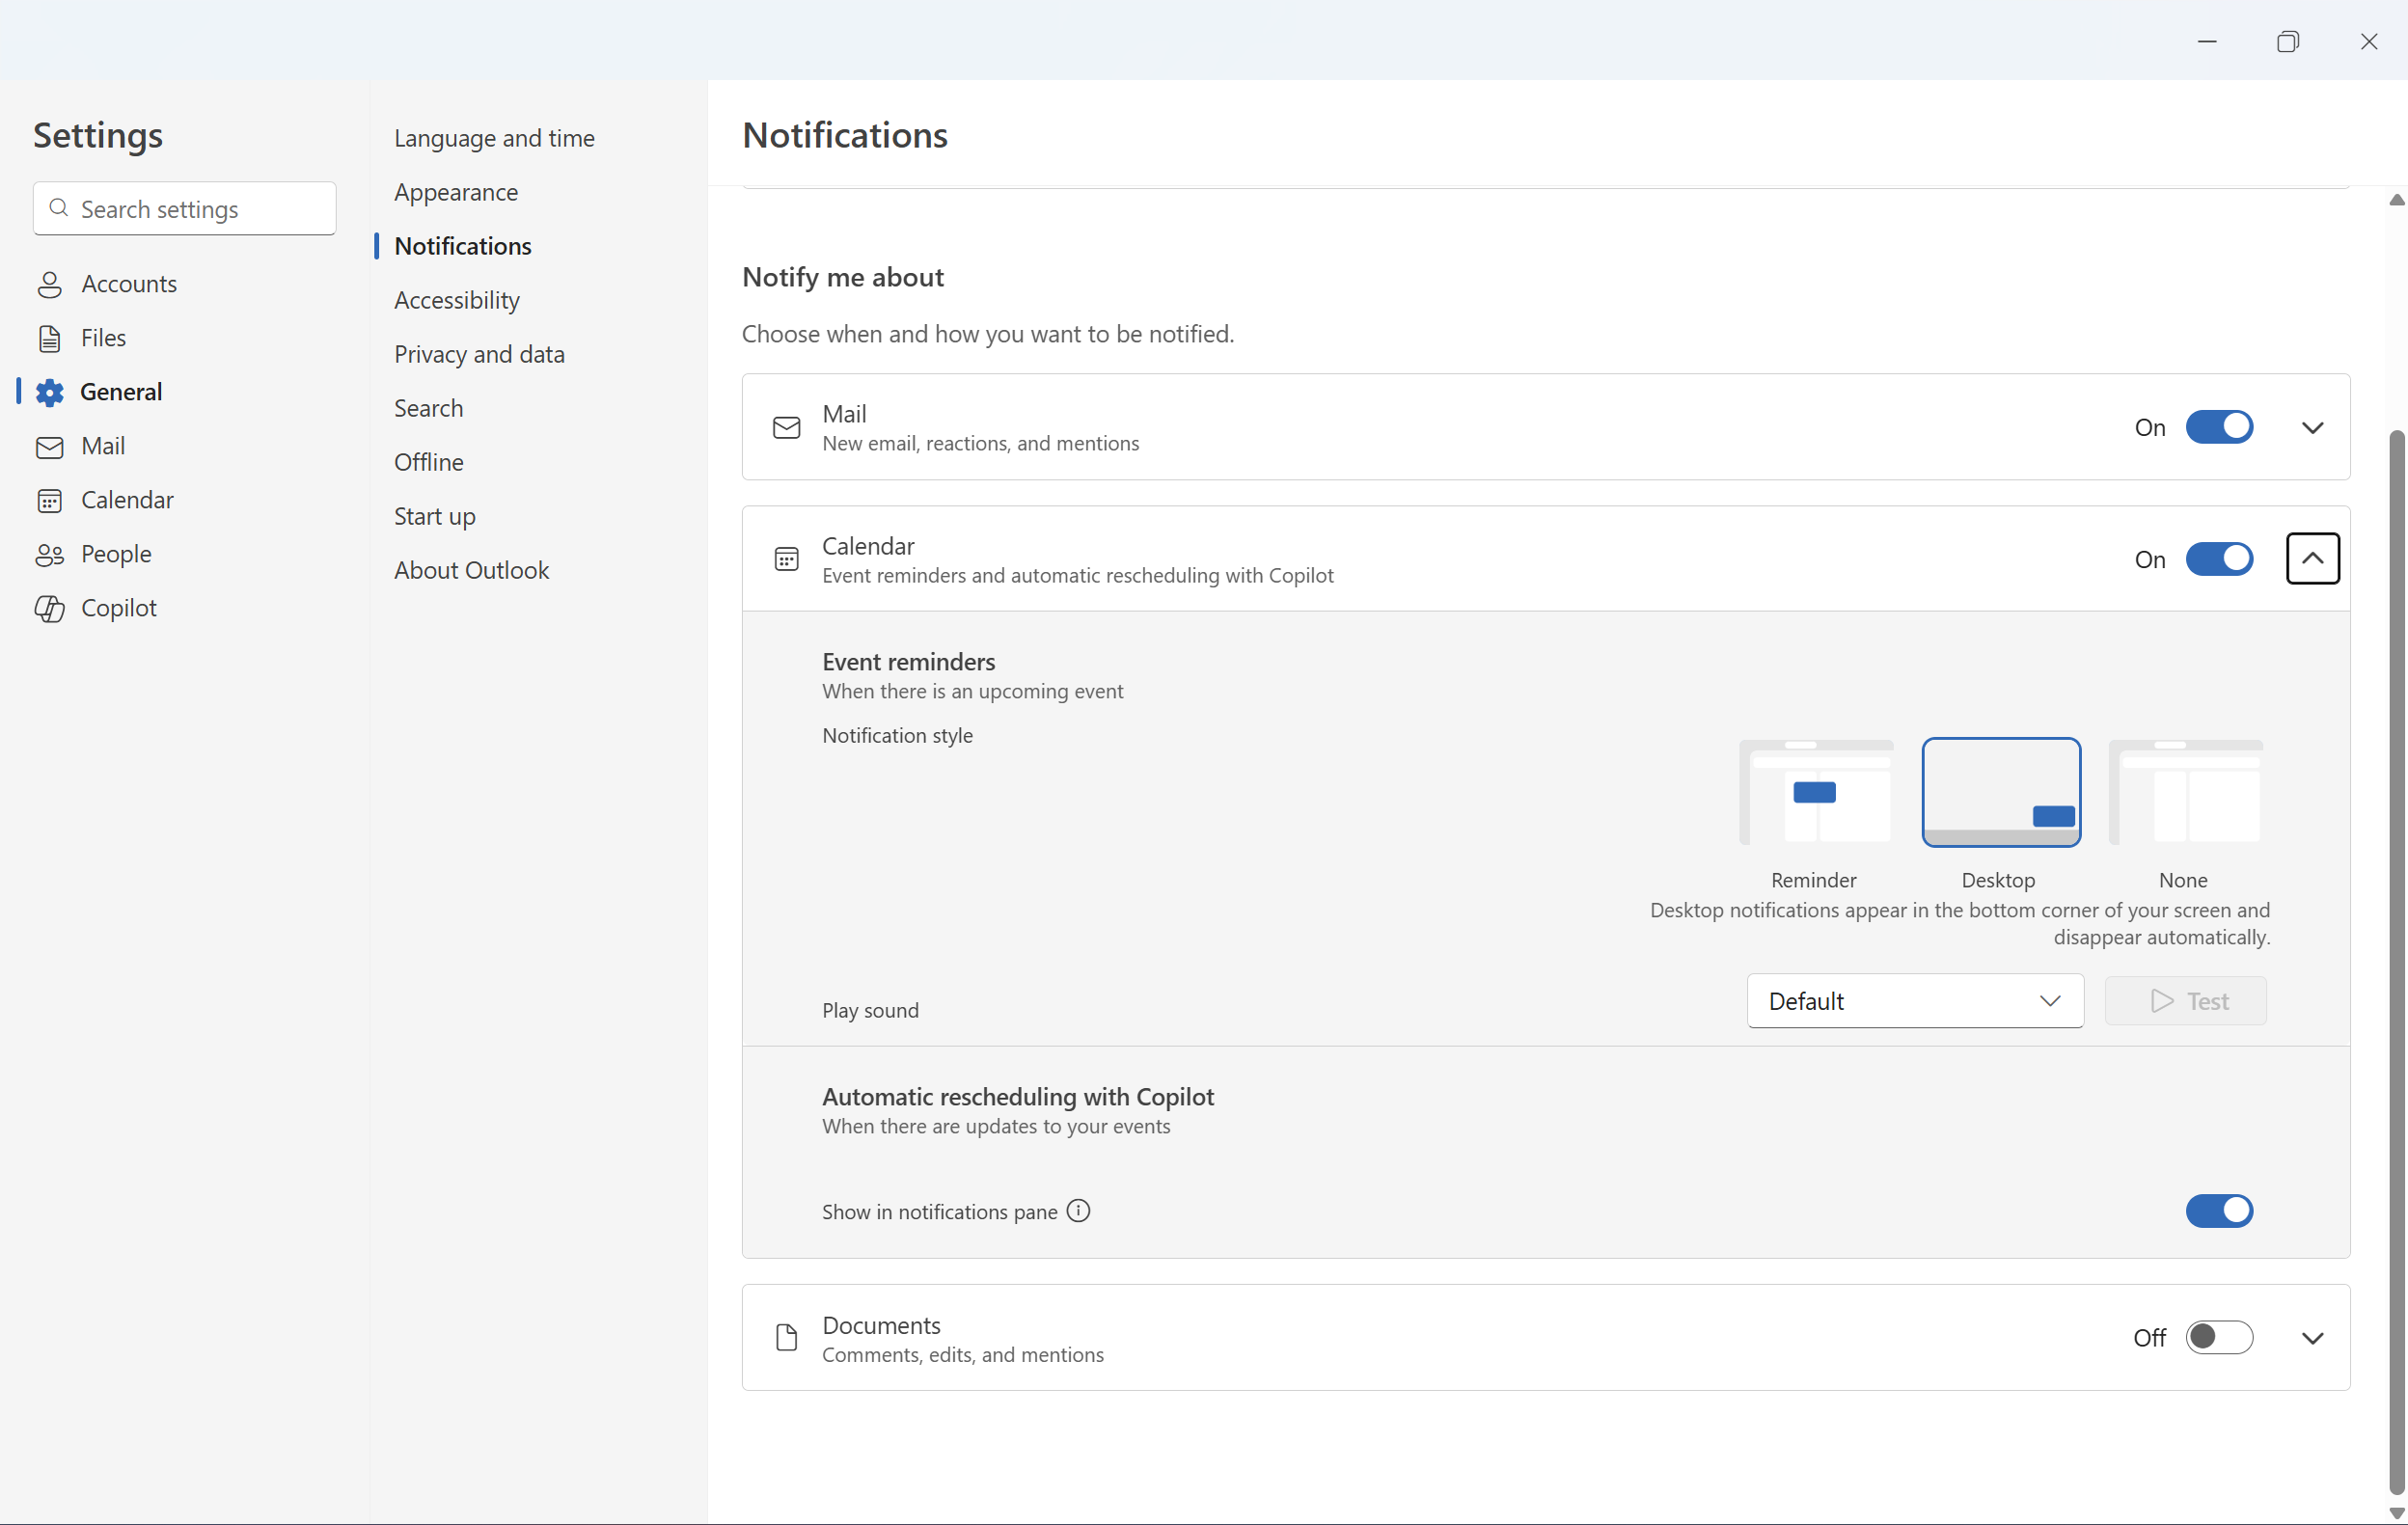Image resolution: width=2408 pixels, height=1525 pixels.
Task: Click the Test button's play icon
Action: click(x=2162, y=1001)
